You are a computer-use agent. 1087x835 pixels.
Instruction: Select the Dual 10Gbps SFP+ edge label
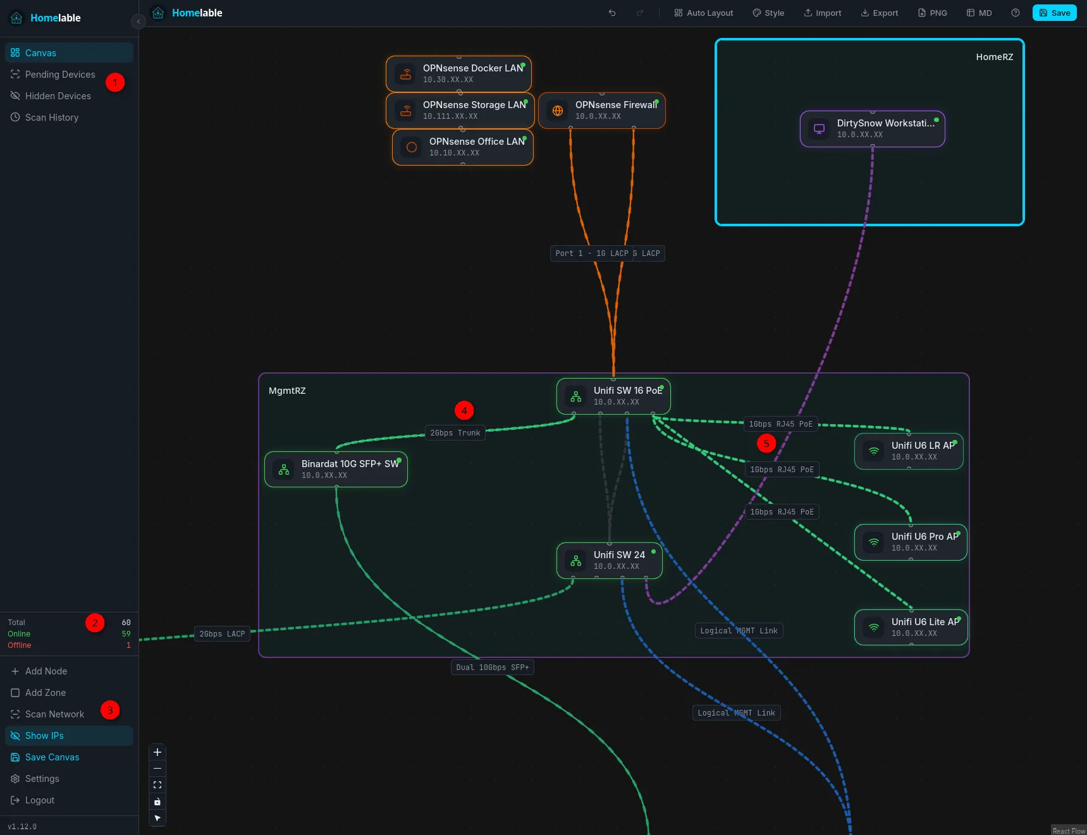493,667
